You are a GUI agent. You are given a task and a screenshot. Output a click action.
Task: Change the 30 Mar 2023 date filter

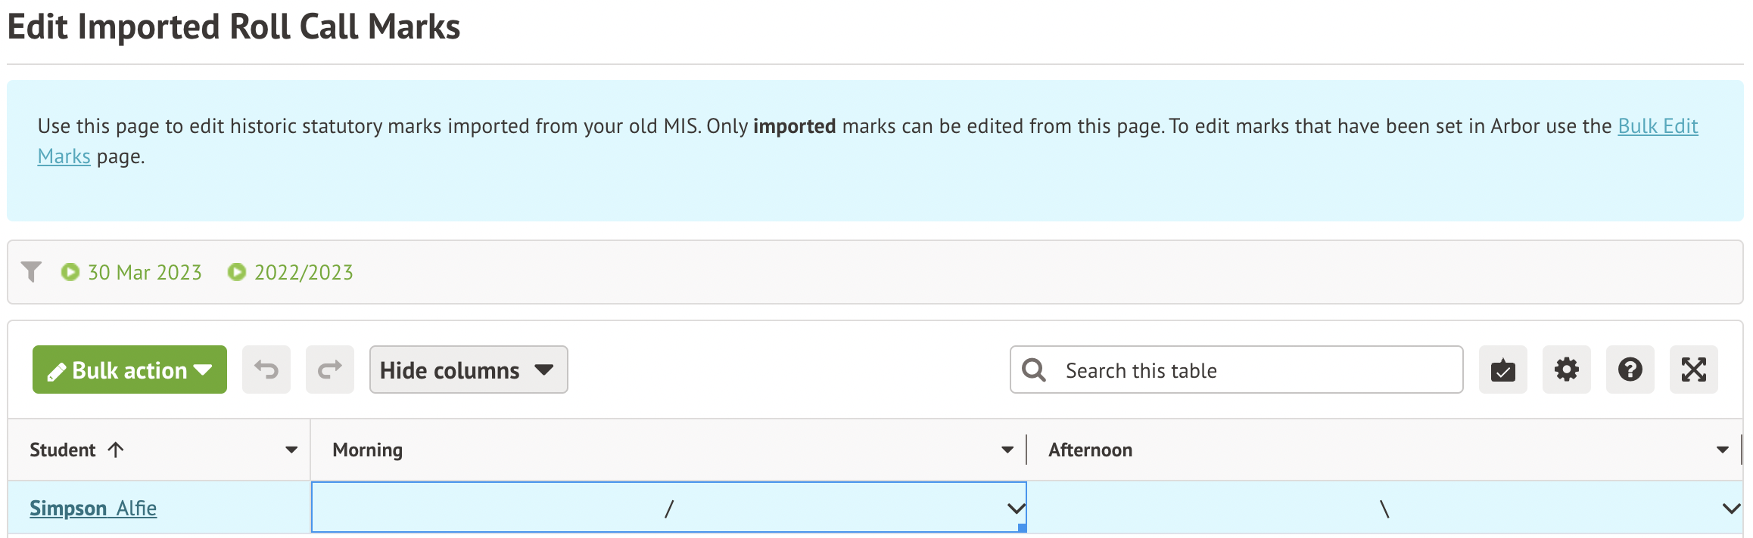144,272
